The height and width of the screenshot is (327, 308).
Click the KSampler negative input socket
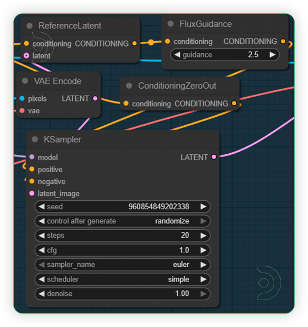[x=32, y=181]
